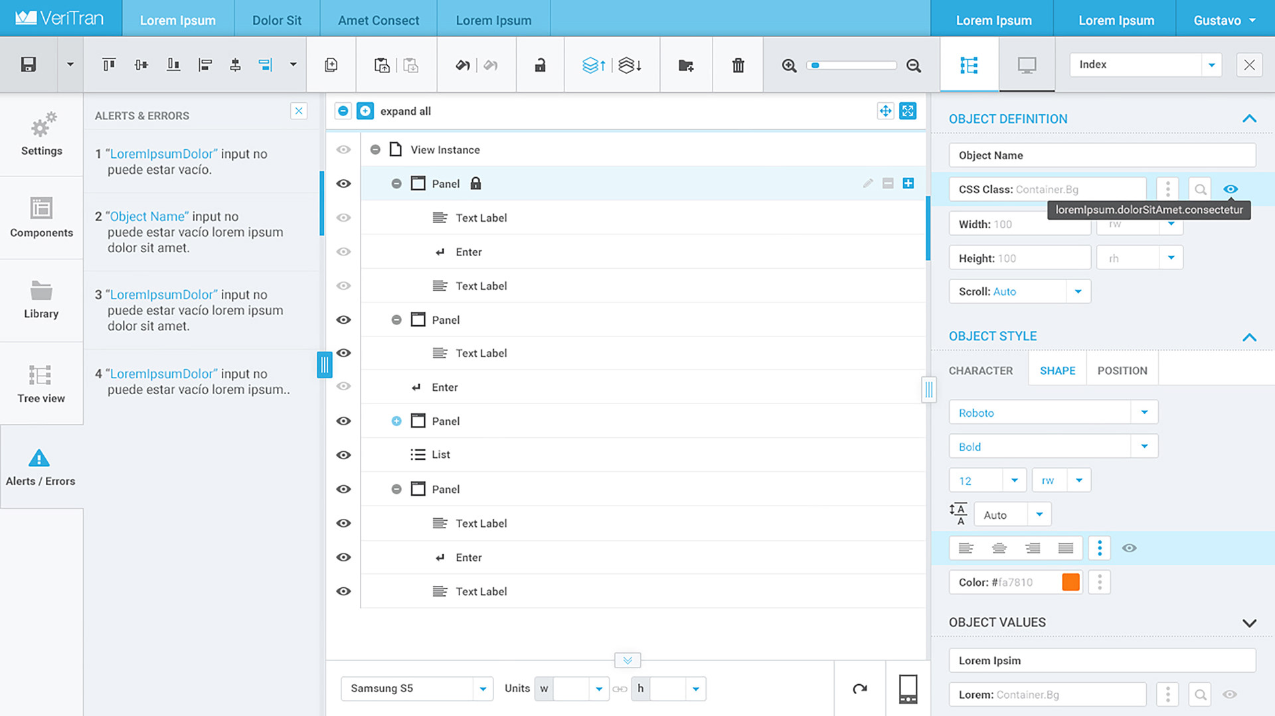Toggle visibility of the collapsed Panel row
The height and width of the screenshot is (716, 1275).
(343, 421)
